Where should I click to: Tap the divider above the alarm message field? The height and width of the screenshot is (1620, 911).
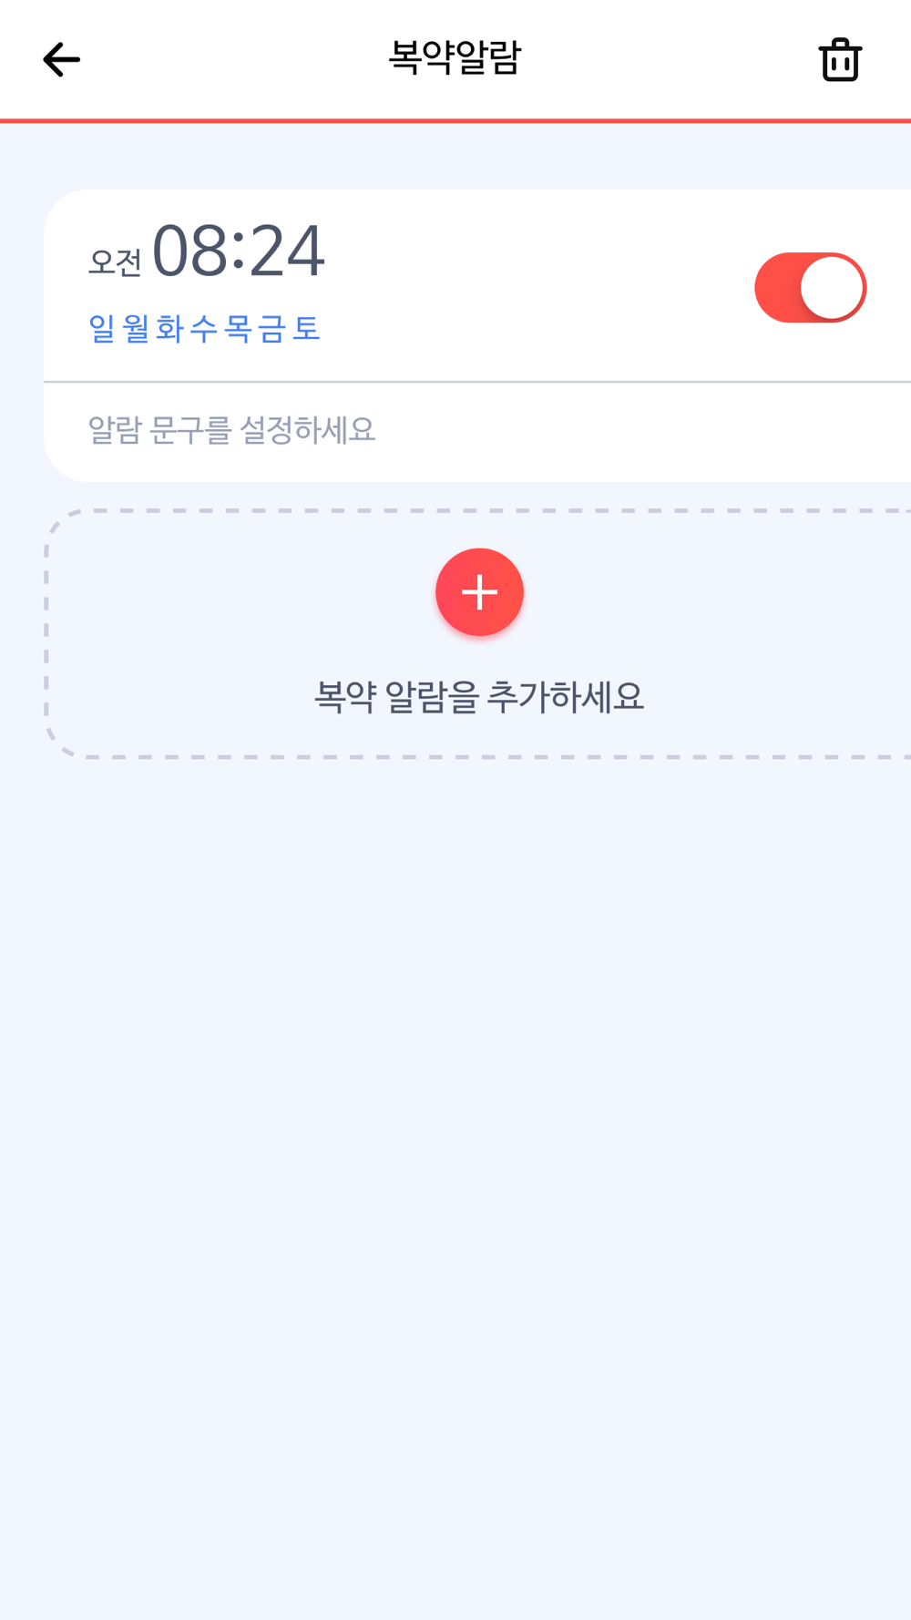[477, 382]
